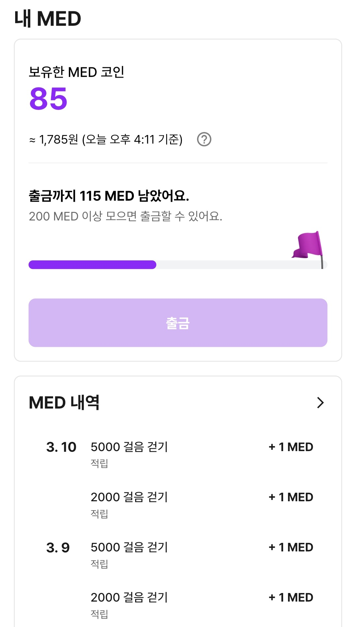Image resolution: width=356 pixels, height=627 pixels.
Task: Tap + 1 MED for 3.10 5000 steps
Action: click(x=291, y=447)
